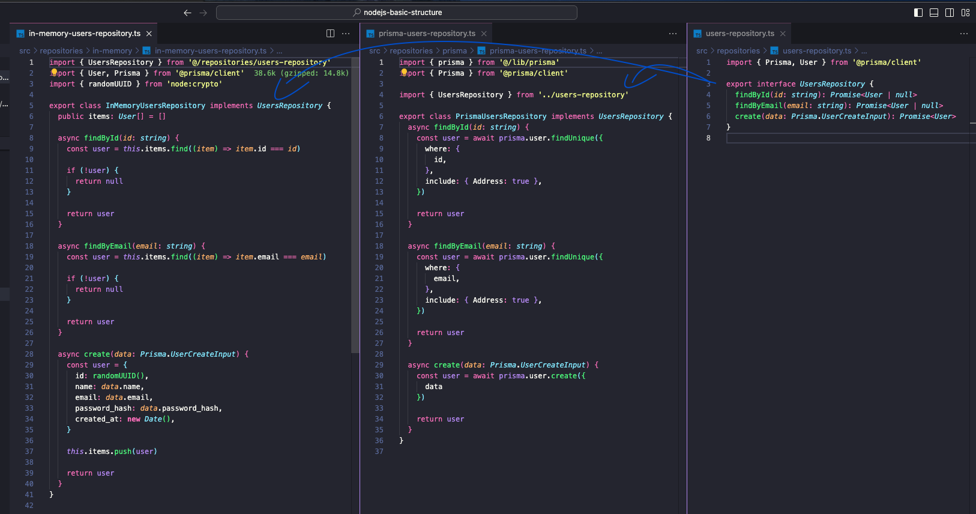The image size is (976, 514).
Task: Click 'InMemoryUsersRepository' class name
Action: (x=155, y=106)
